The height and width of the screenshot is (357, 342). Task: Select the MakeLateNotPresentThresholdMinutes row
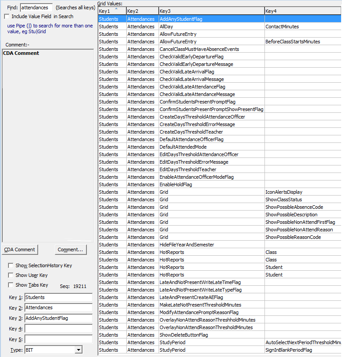click(220, 304)
